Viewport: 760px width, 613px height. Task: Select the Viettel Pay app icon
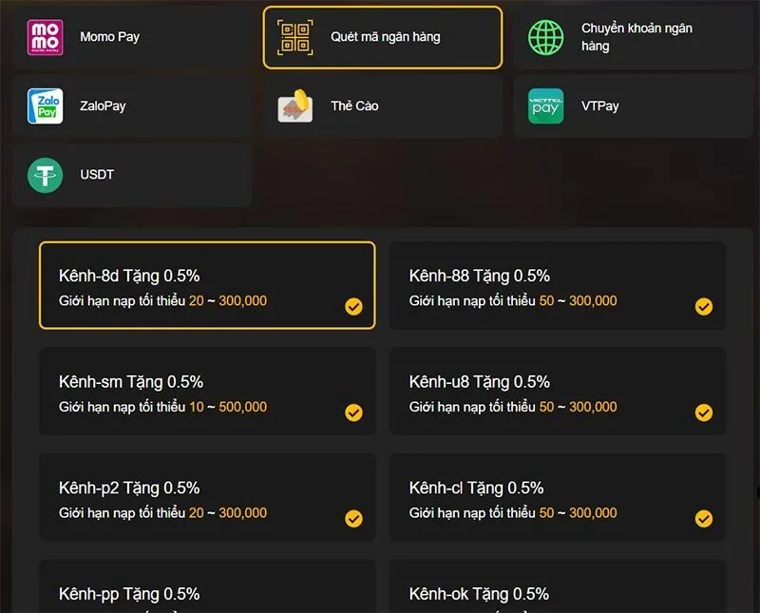click(x=546, y=105)
